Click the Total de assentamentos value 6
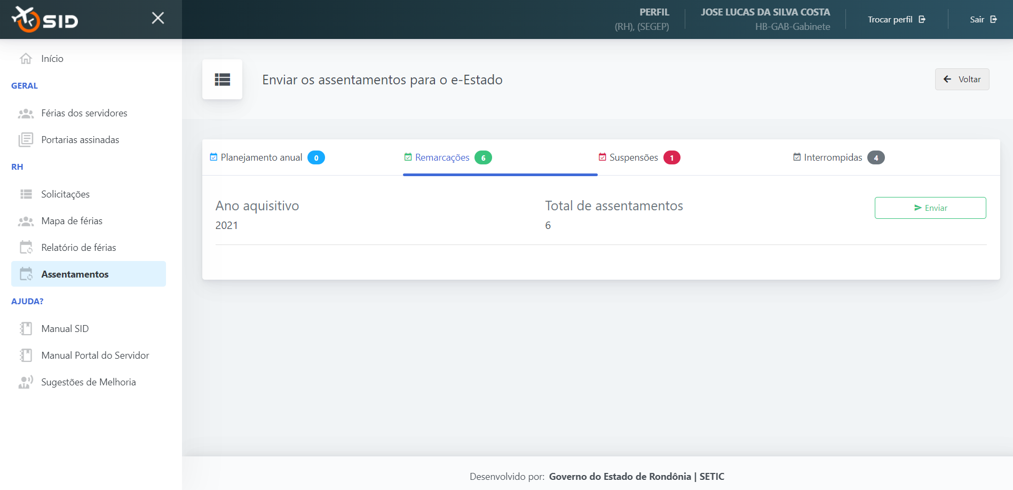Viewport: 1013px width, 490px height. pyautogui.click(x=548, y=225)
